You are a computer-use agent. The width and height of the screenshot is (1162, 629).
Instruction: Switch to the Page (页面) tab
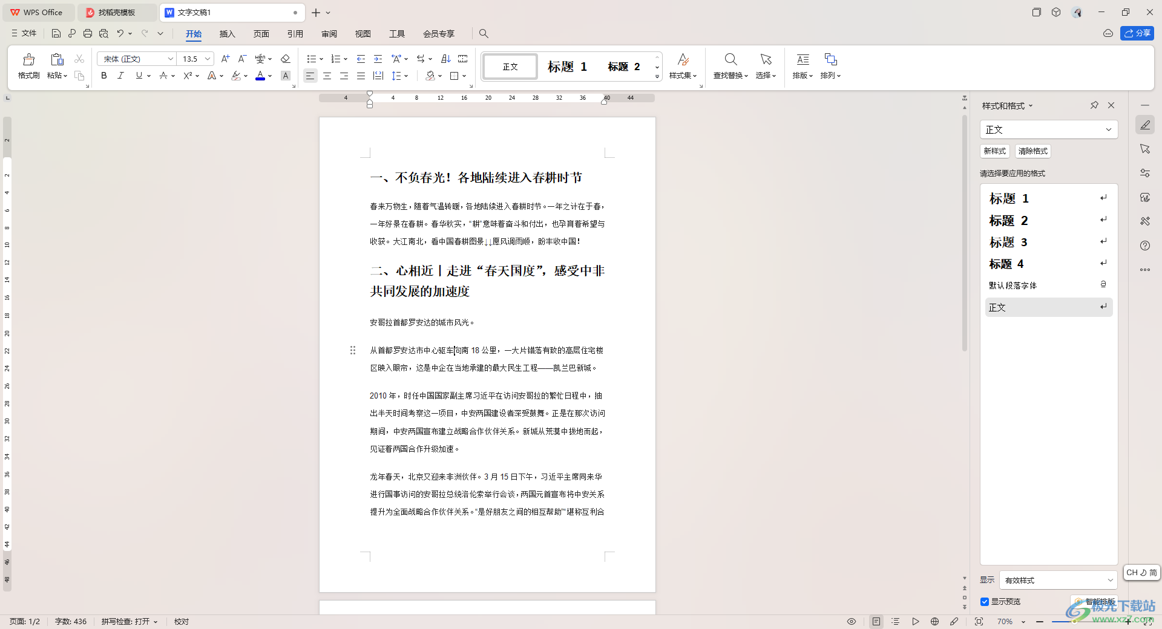pyautogui.click(x=261, y=33)
